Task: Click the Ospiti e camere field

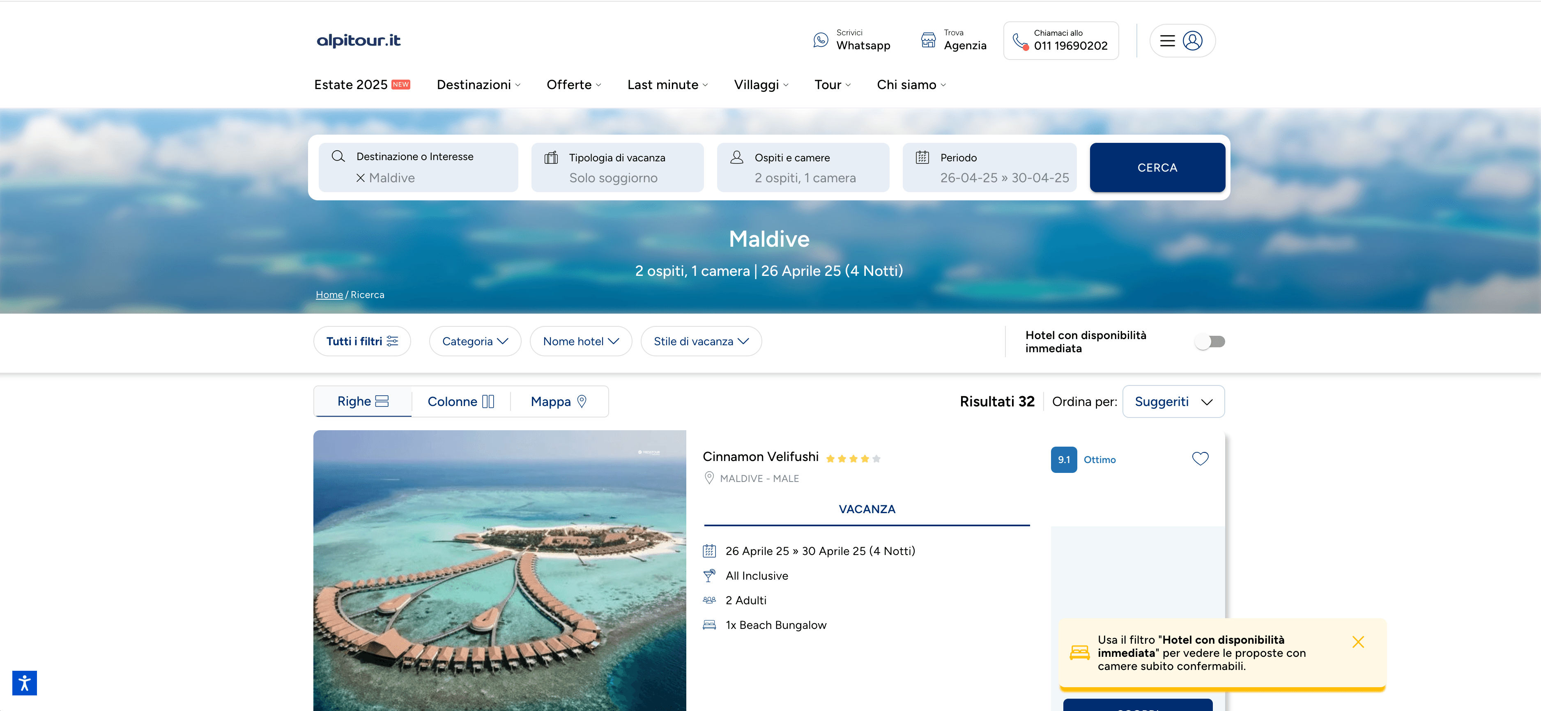Action: click(803, 167)
